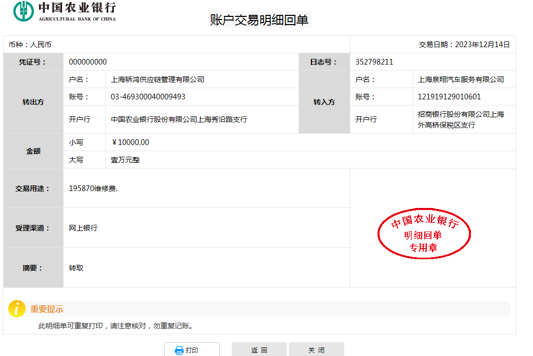Select the transaction date 2023年12月14日

tap(482, 45)
